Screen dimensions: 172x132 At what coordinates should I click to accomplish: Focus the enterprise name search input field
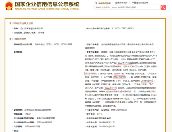(x=128, y=7)
